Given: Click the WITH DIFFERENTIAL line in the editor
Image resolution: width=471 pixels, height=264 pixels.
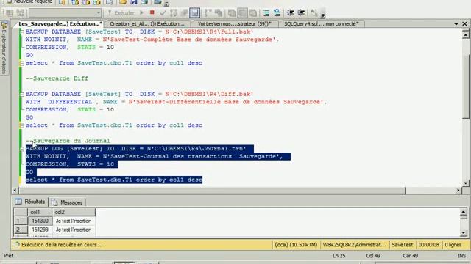Looking at the screenshot, I should pos(176,102).
